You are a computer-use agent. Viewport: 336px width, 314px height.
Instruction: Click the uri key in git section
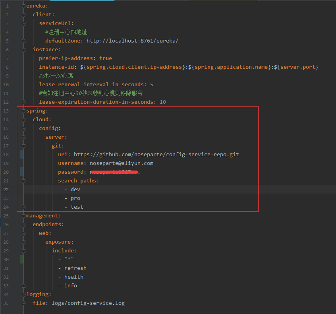(x=63, y=155)
